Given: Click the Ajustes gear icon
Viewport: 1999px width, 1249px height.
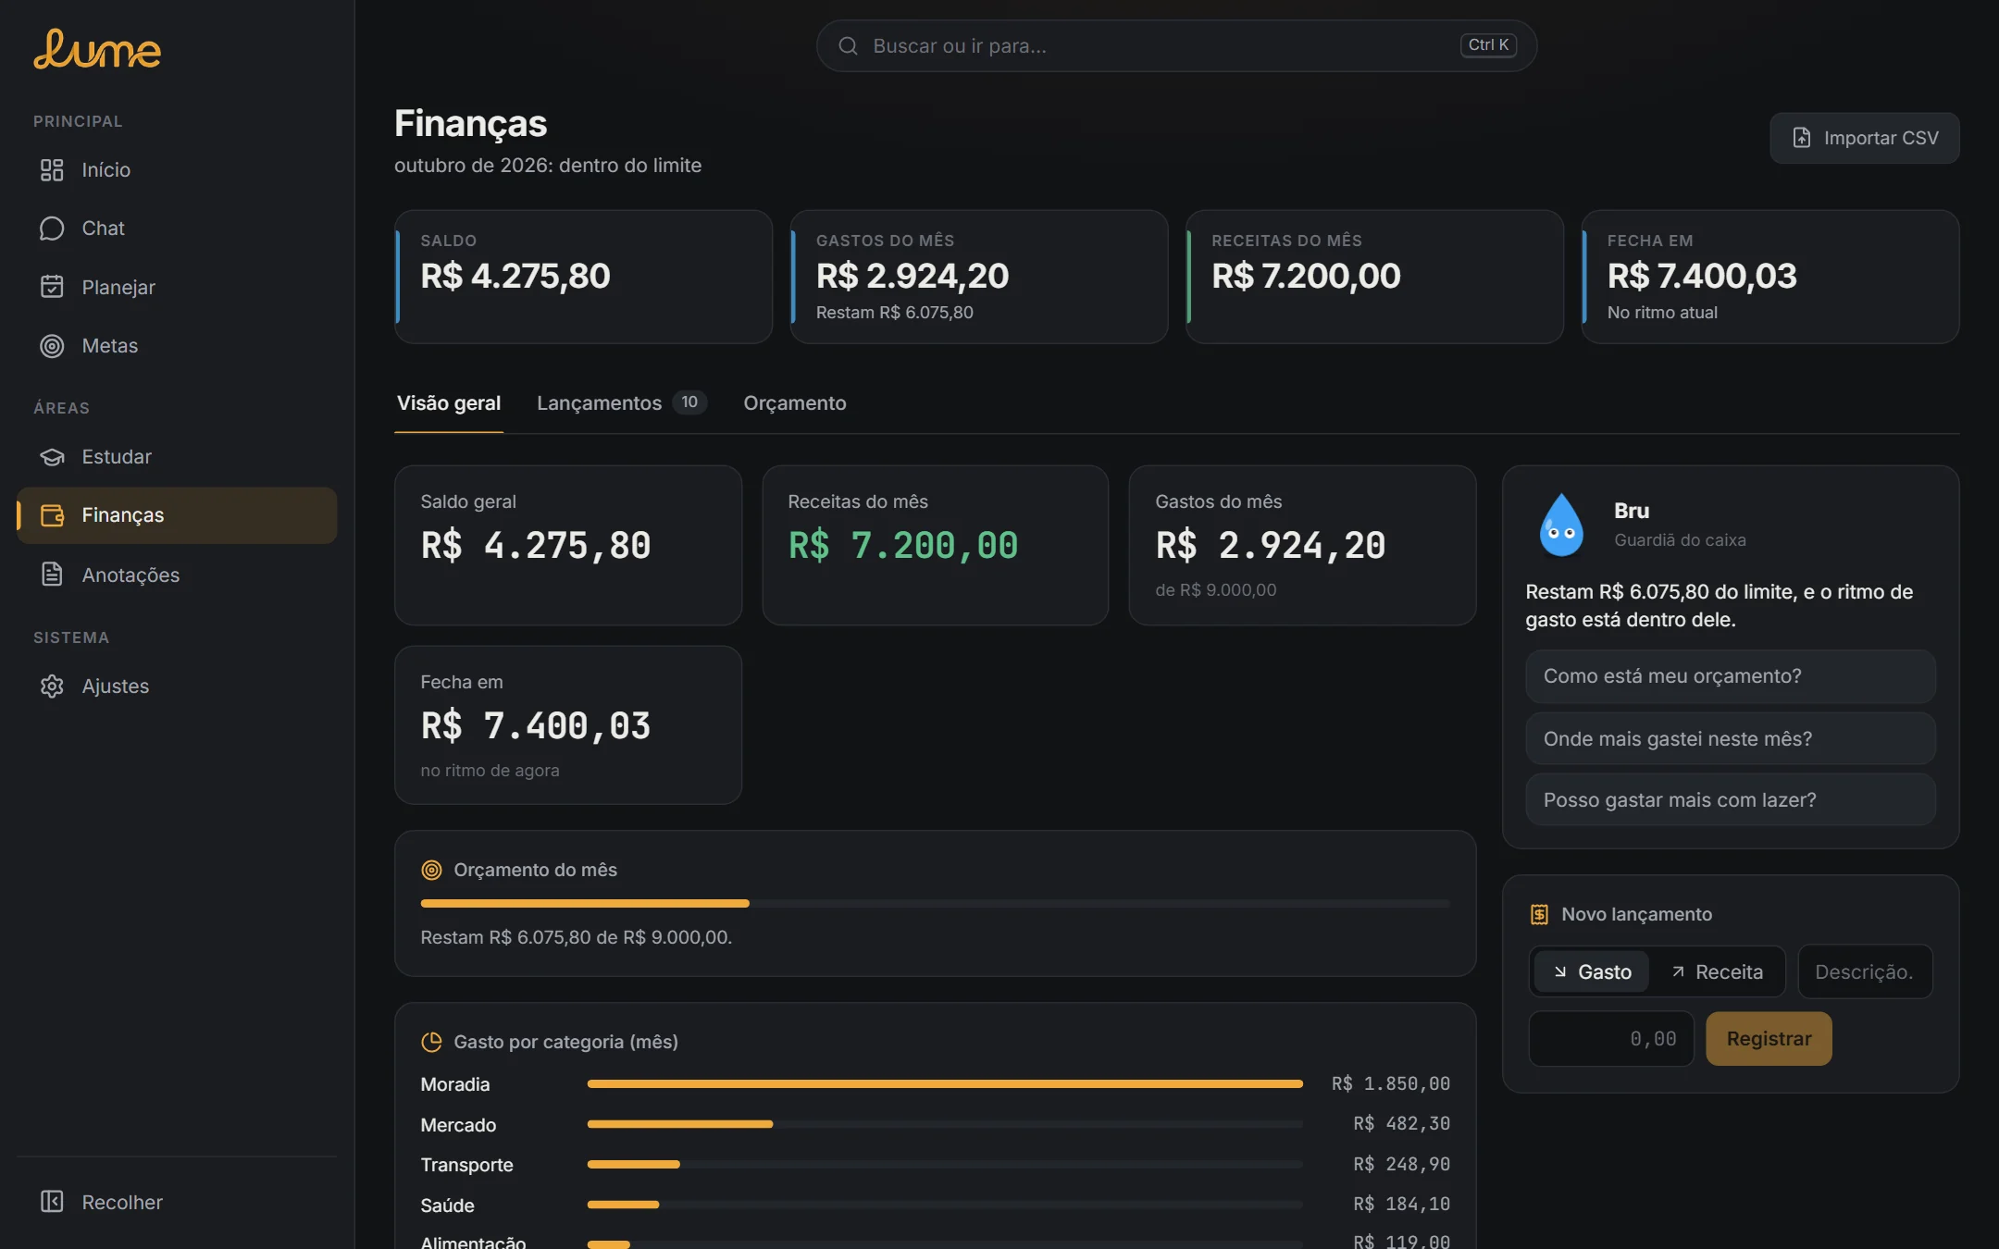Looking at the screenshot, I should point(52,686).
